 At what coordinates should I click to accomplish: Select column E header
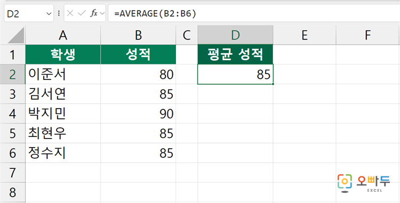click(x=305, y=35)
